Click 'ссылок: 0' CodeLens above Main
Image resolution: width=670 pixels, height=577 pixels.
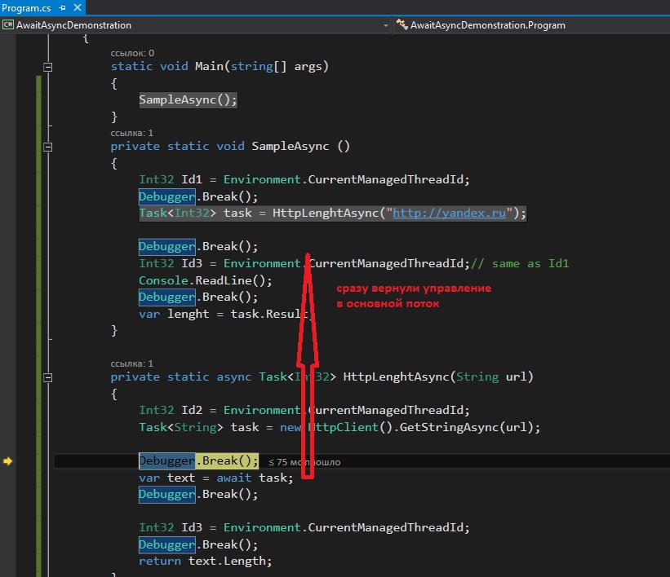pyautogui.click(x=132, y=53)
